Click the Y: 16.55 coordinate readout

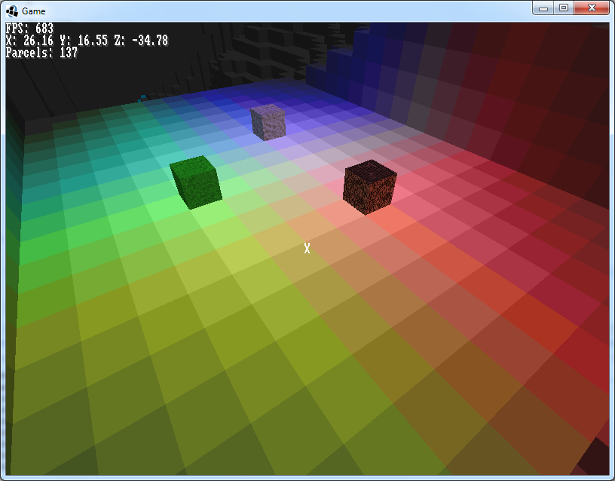84,41
